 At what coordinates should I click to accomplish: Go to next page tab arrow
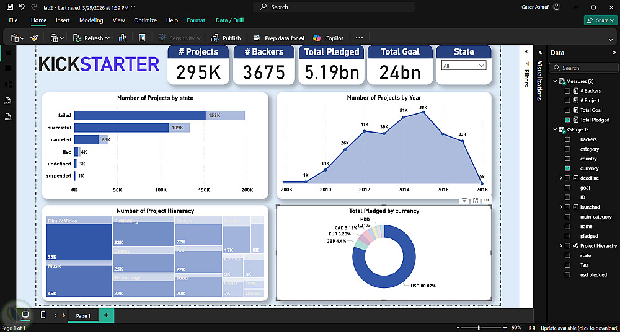[x=63, y=315]
